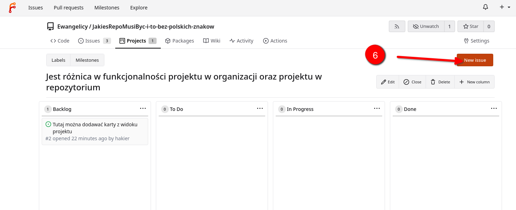The image size is (516, 210).
Task: Open the repository Settings tab
Action: tap(476, 41)
